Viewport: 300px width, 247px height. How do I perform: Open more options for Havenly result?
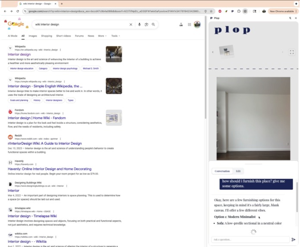[36, 164]
